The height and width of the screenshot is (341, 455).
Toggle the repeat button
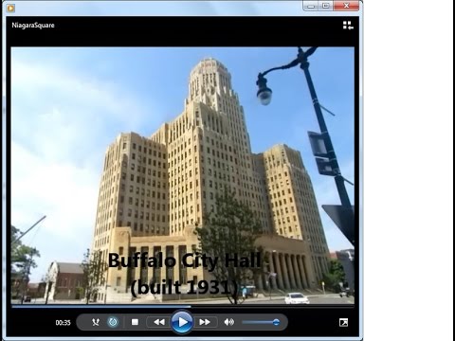(113, 322)
